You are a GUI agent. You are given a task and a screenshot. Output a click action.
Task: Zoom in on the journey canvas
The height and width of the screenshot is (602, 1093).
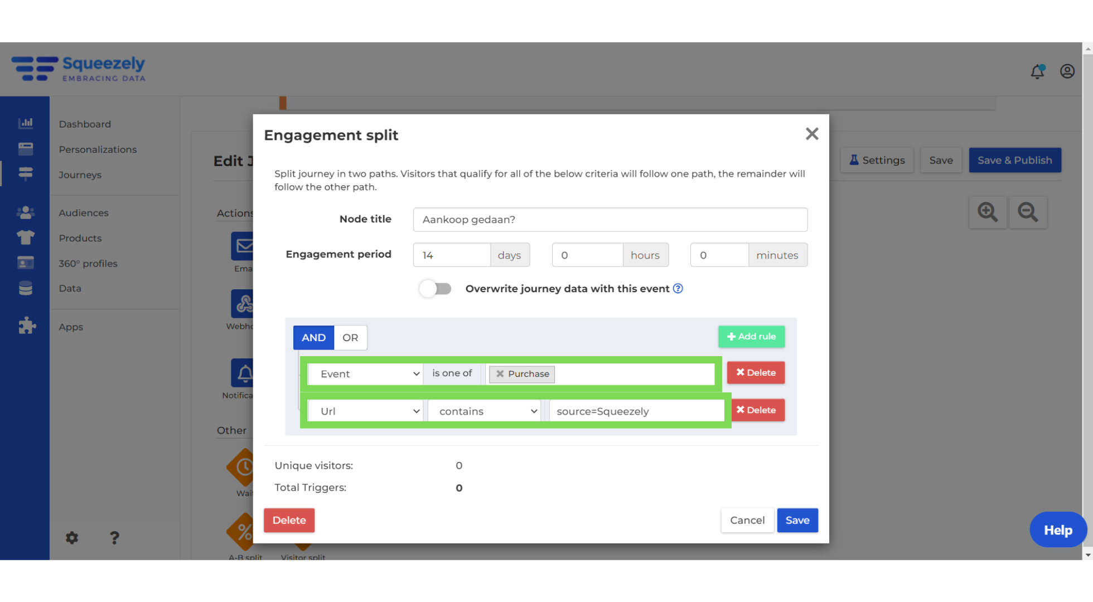pos(988,212)
